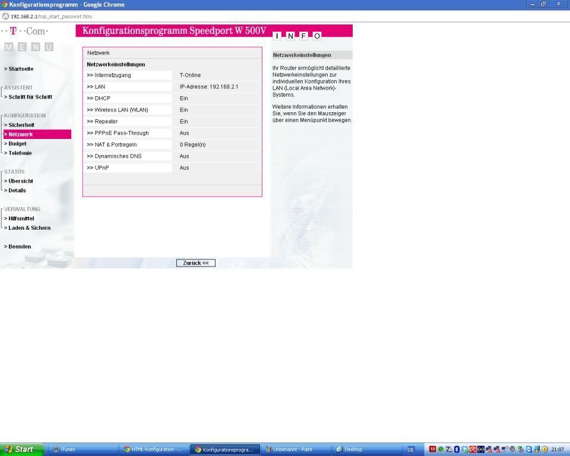The height and width of the screenshot is (456, 570).
Task: Switch to iTunes in the taskbar
Action: click(x=83, y=449)
